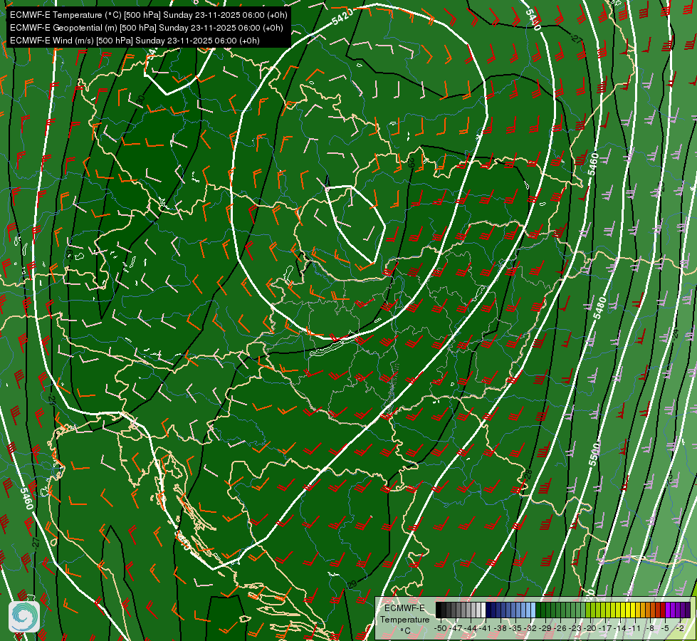Select the ECMWF-E Temperature 500 hPa title line

pos(149,15)
